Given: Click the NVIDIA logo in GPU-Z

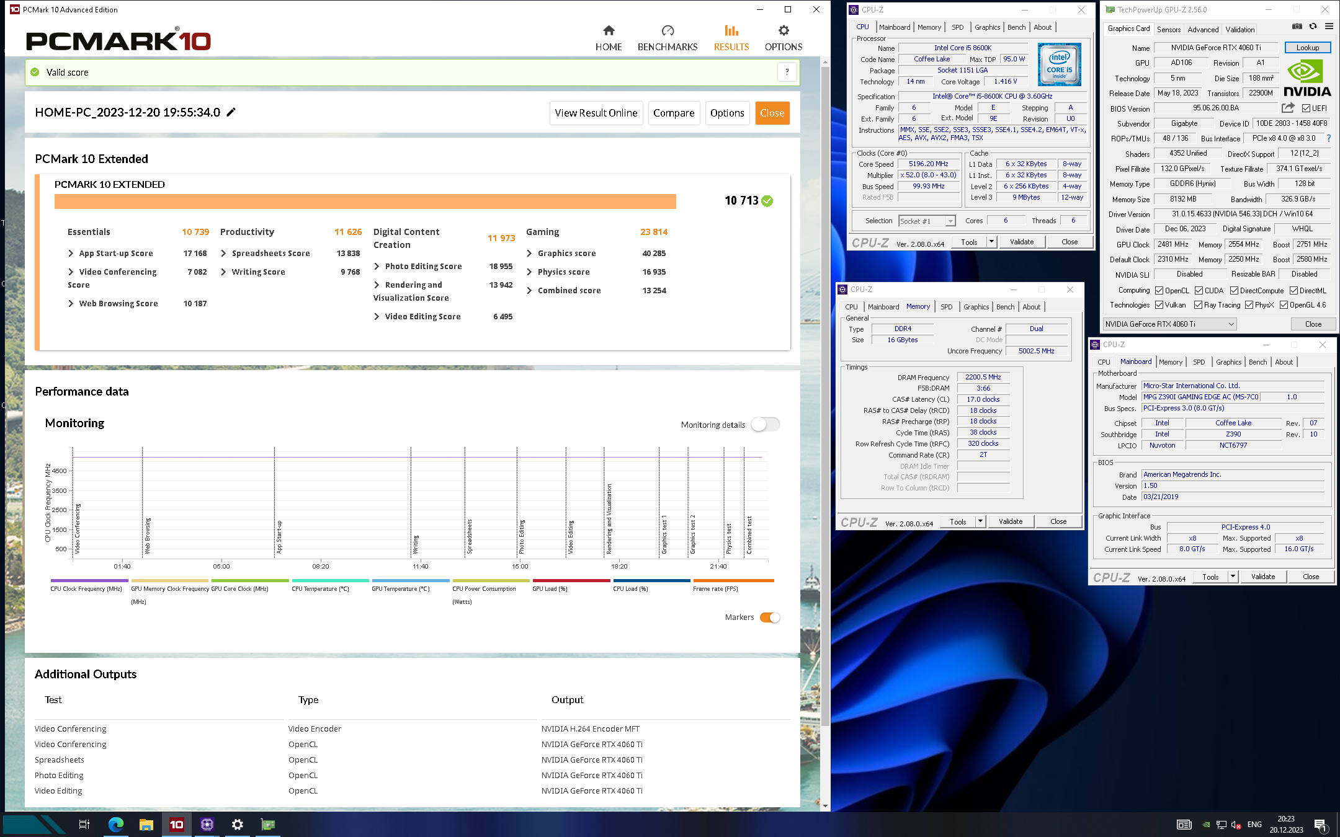Looking at the screenshot, I should coord(1307,79).
